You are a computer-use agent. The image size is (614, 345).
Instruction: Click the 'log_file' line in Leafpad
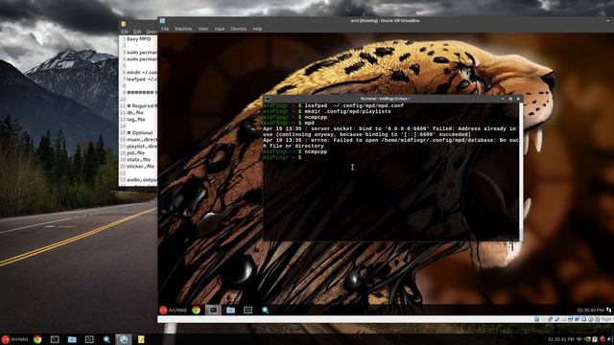136,119
